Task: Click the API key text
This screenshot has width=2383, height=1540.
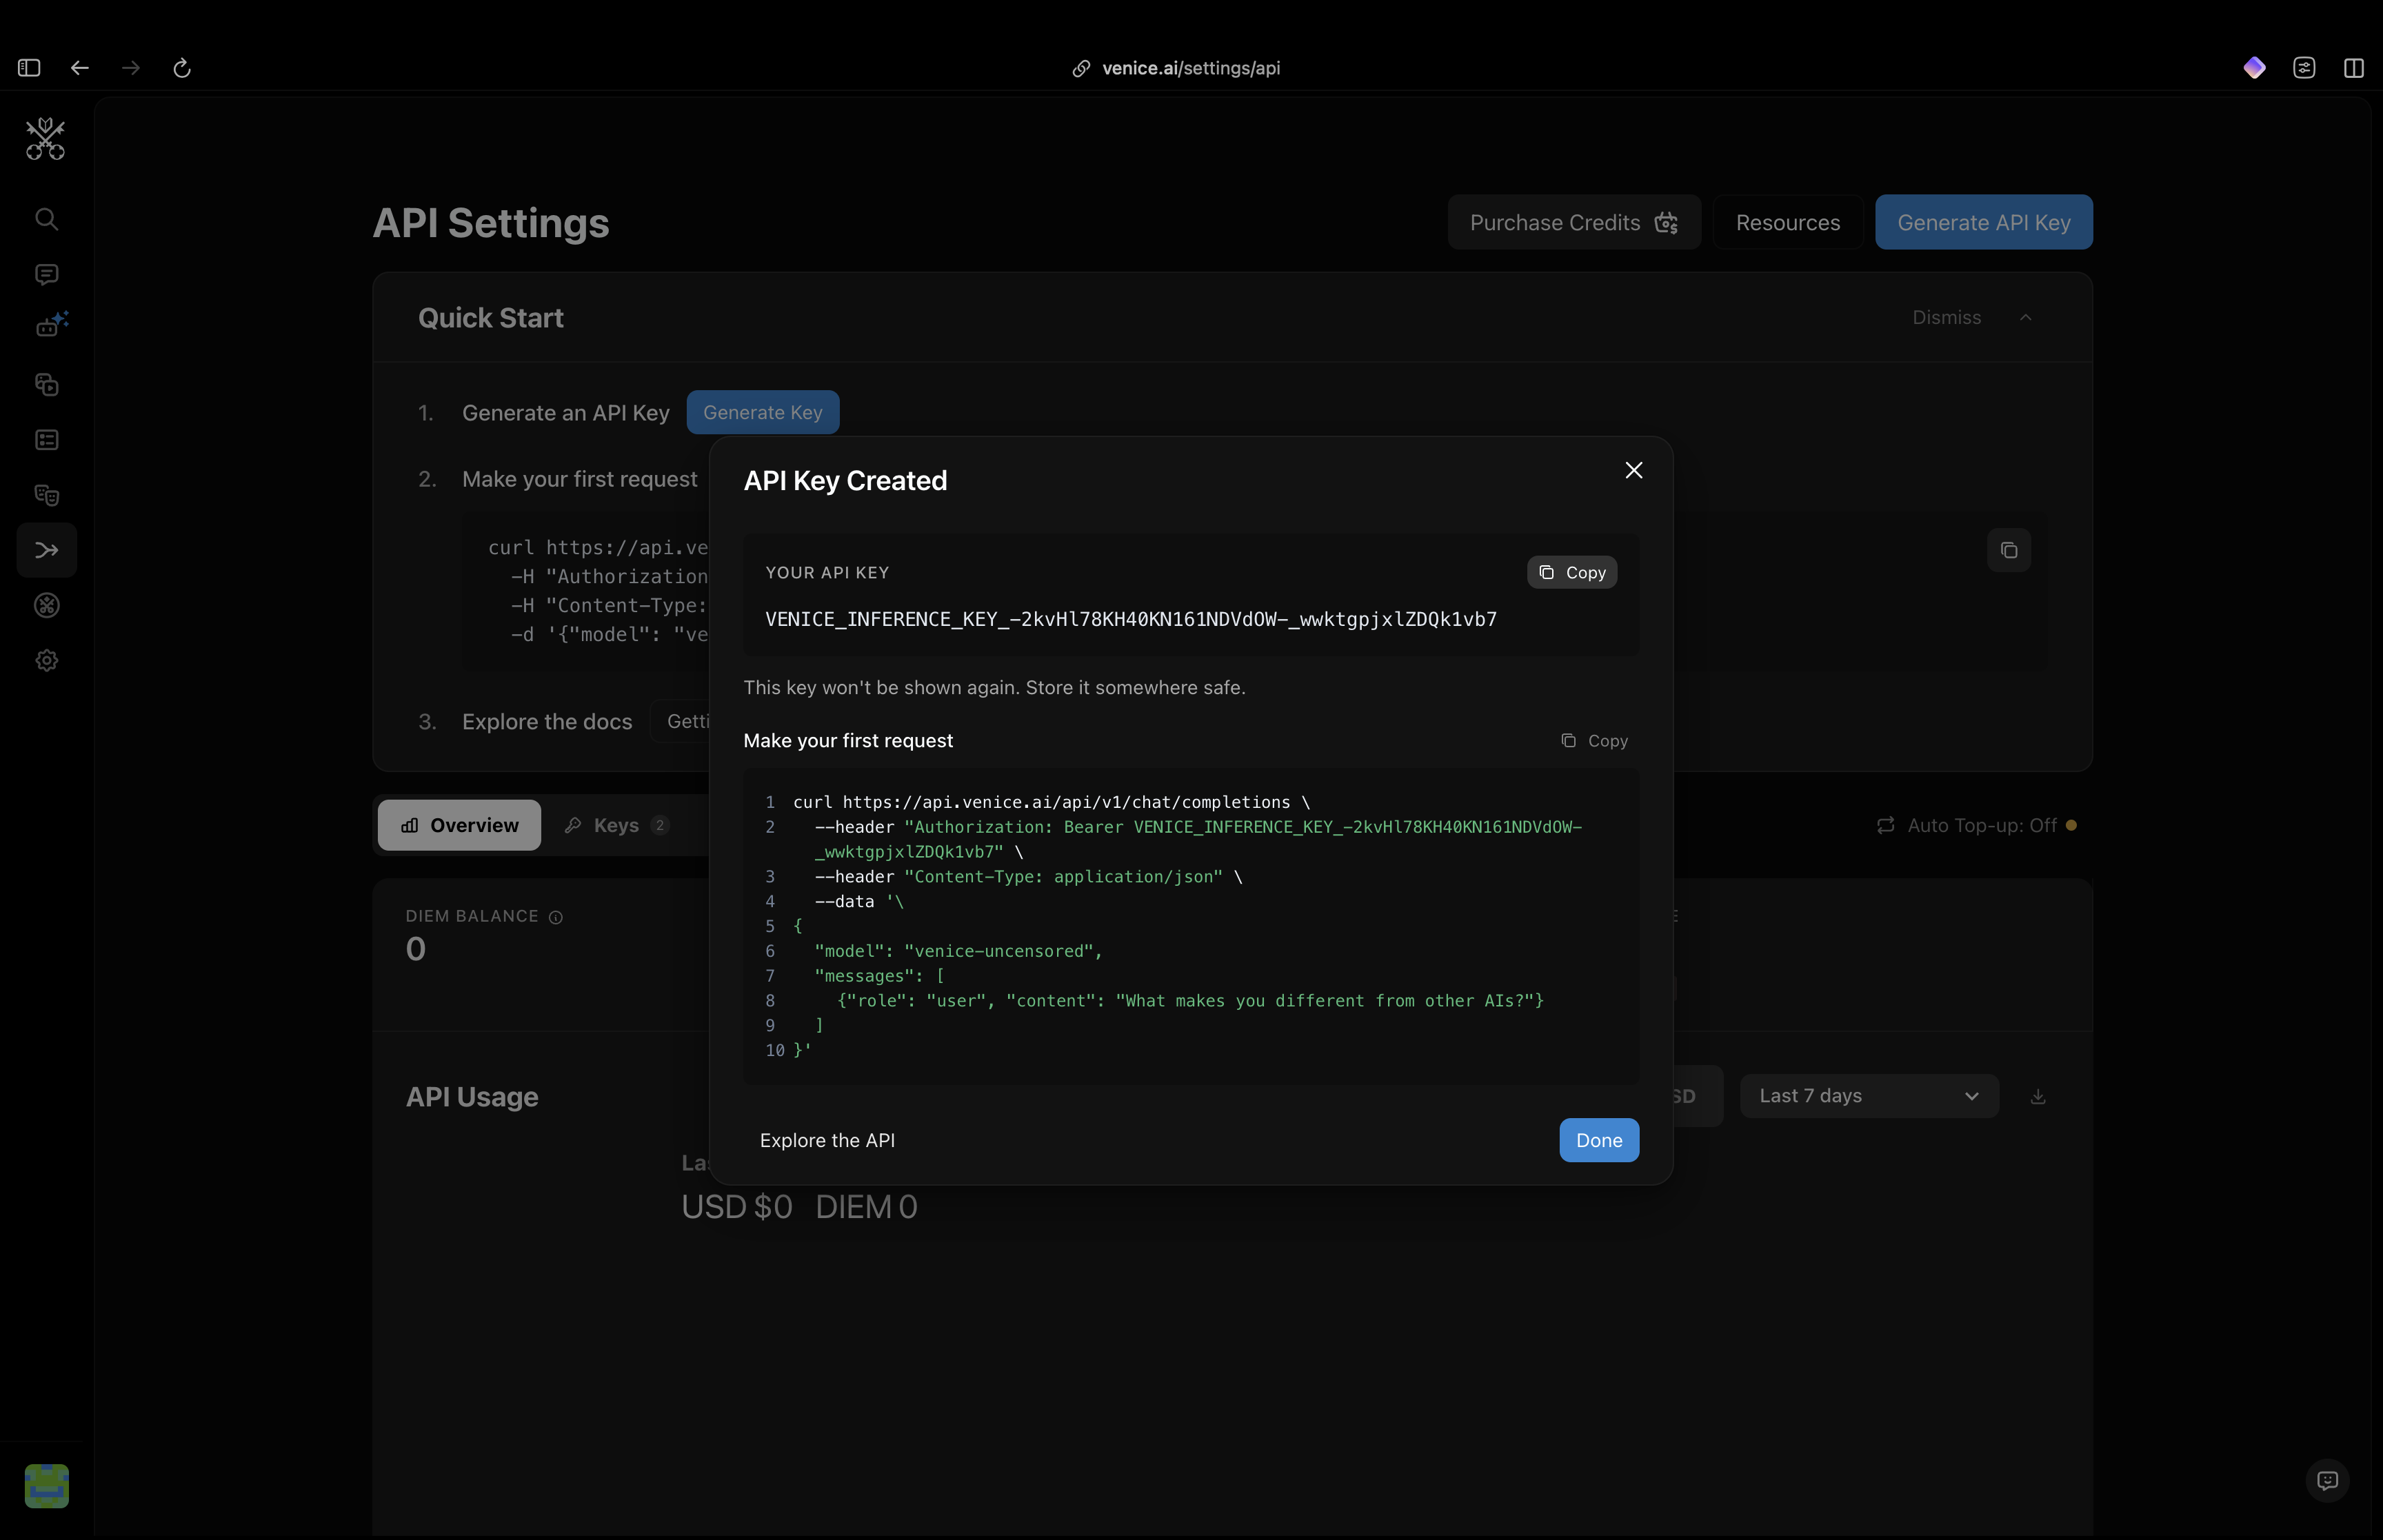Action: coord(1131,620)
